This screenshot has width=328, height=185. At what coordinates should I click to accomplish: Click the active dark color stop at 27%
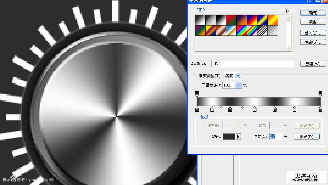click(230, 109)
